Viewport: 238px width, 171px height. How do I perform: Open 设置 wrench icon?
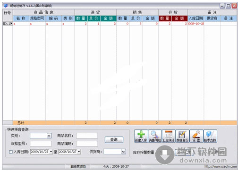pyautogui.click(x=196, y=136)
